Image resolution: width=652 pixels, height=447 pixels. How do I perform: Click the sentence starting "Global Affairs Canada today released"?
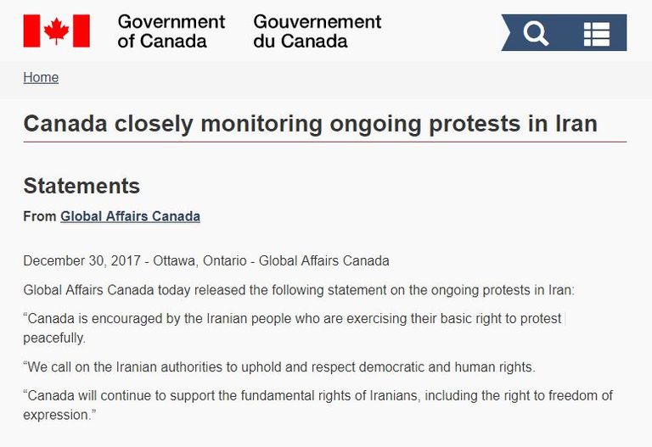coord(299,290)
